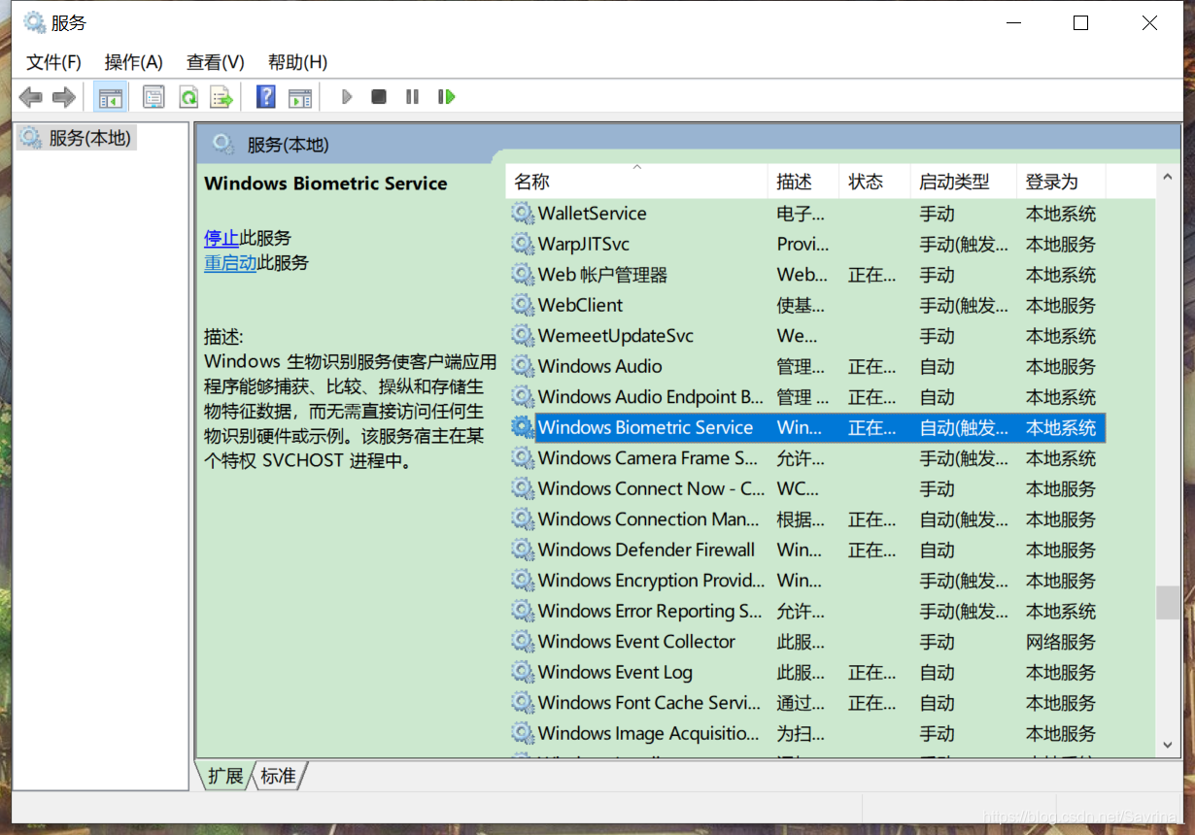Click the 停止 service link

(x=222, y=238)
